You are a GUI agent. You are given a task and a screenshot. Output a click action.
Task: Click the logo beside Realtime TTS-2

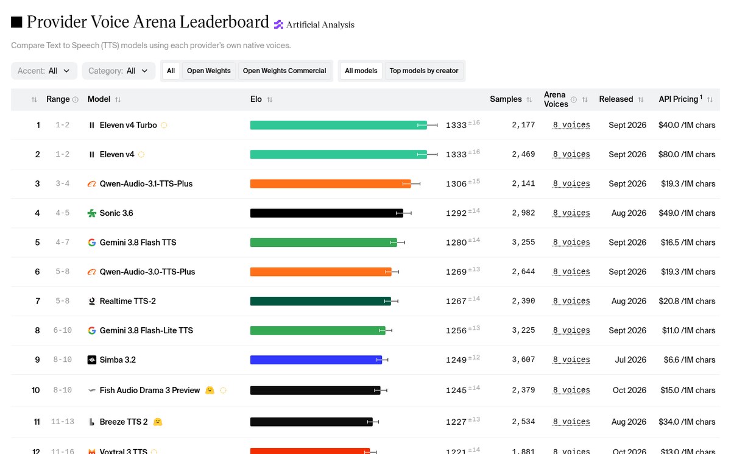pyautogui.click(x=92, y=301)
